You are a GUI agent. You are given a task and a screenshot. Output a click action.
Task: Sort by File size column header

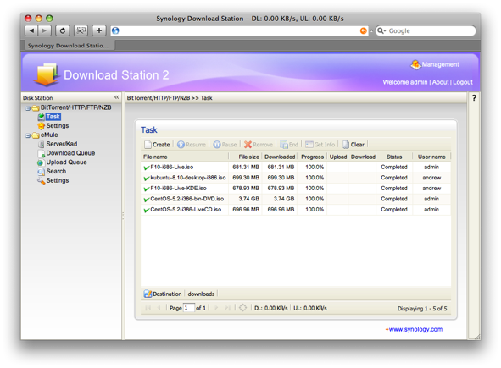[x=245, y=157]
